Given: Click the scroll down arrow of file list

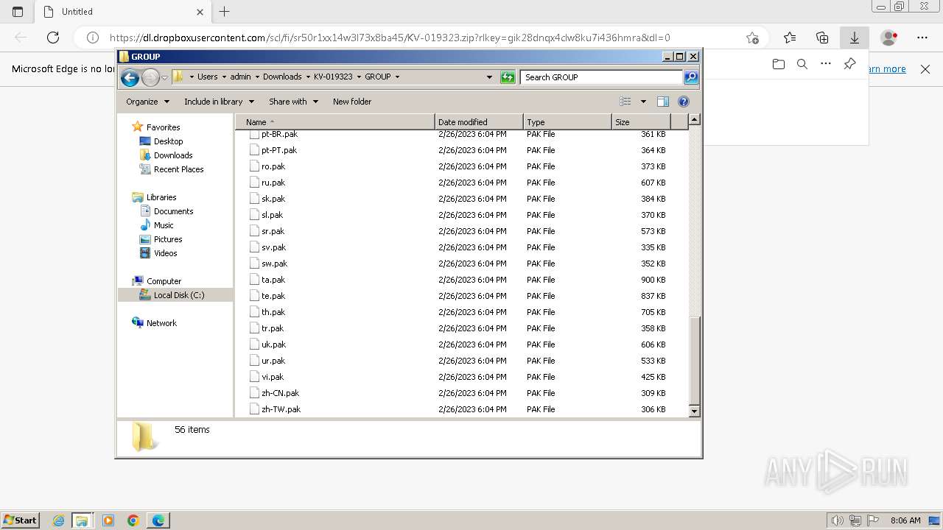Looking at the screenshot, I should tap(694, 412).
